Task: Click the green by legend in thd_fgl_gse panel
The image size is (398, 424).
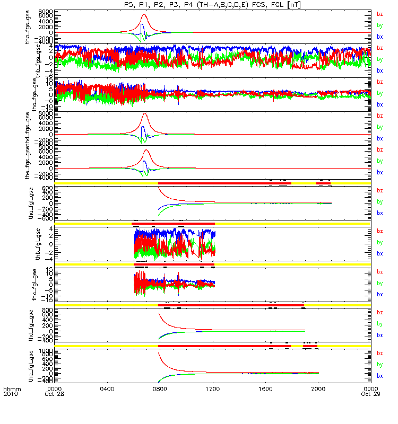Action: pyautogui.click(x=380, y=324)
